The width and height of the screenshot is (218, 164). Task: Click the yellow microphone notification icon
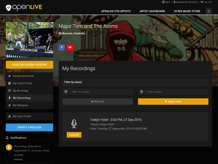click(x=9, y=147)
